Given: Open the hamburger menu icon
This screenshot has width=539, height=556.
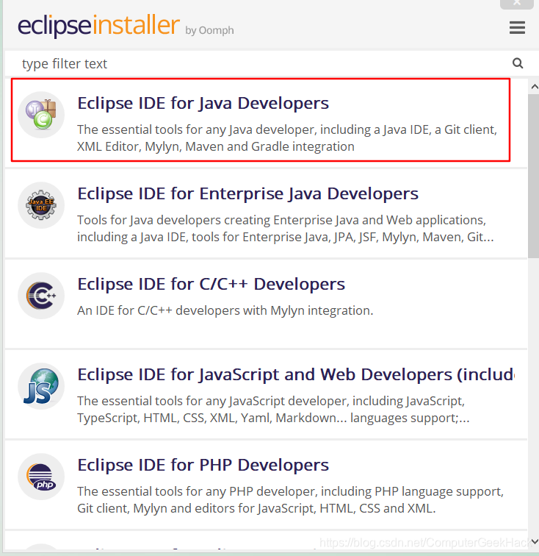Looking at the screenshot, I should [517, 28].
